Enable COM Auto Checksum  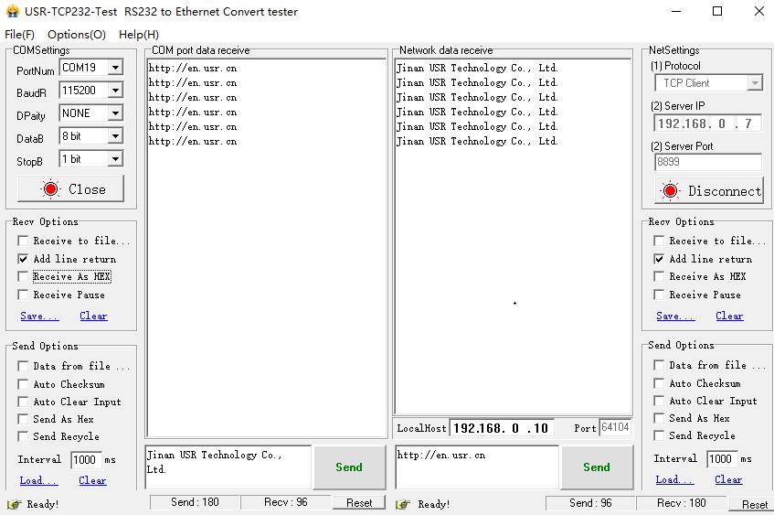click(23, 384)
